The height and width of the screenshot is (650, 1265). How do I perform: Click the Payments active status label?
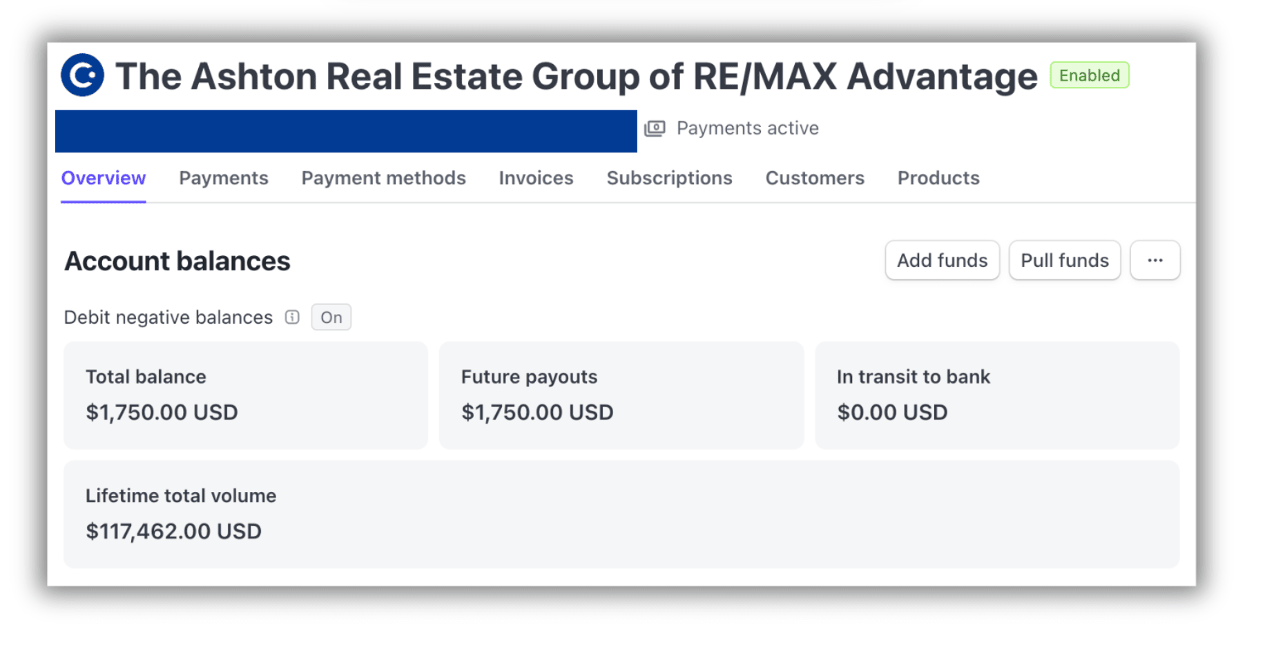(x=747, y=128)
